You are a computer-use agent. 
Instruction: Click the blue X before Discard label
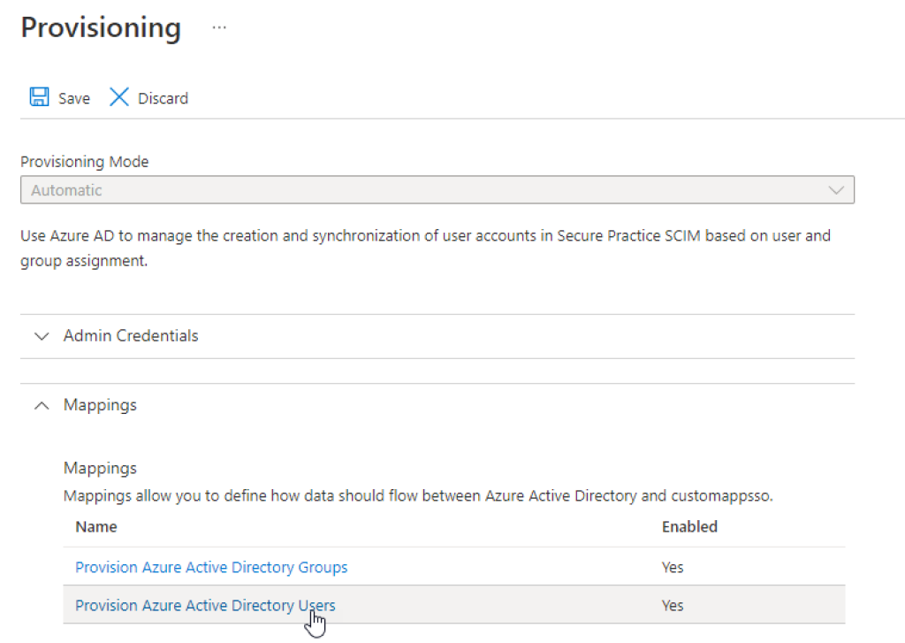pyautogui.click(x=118, y=96)
